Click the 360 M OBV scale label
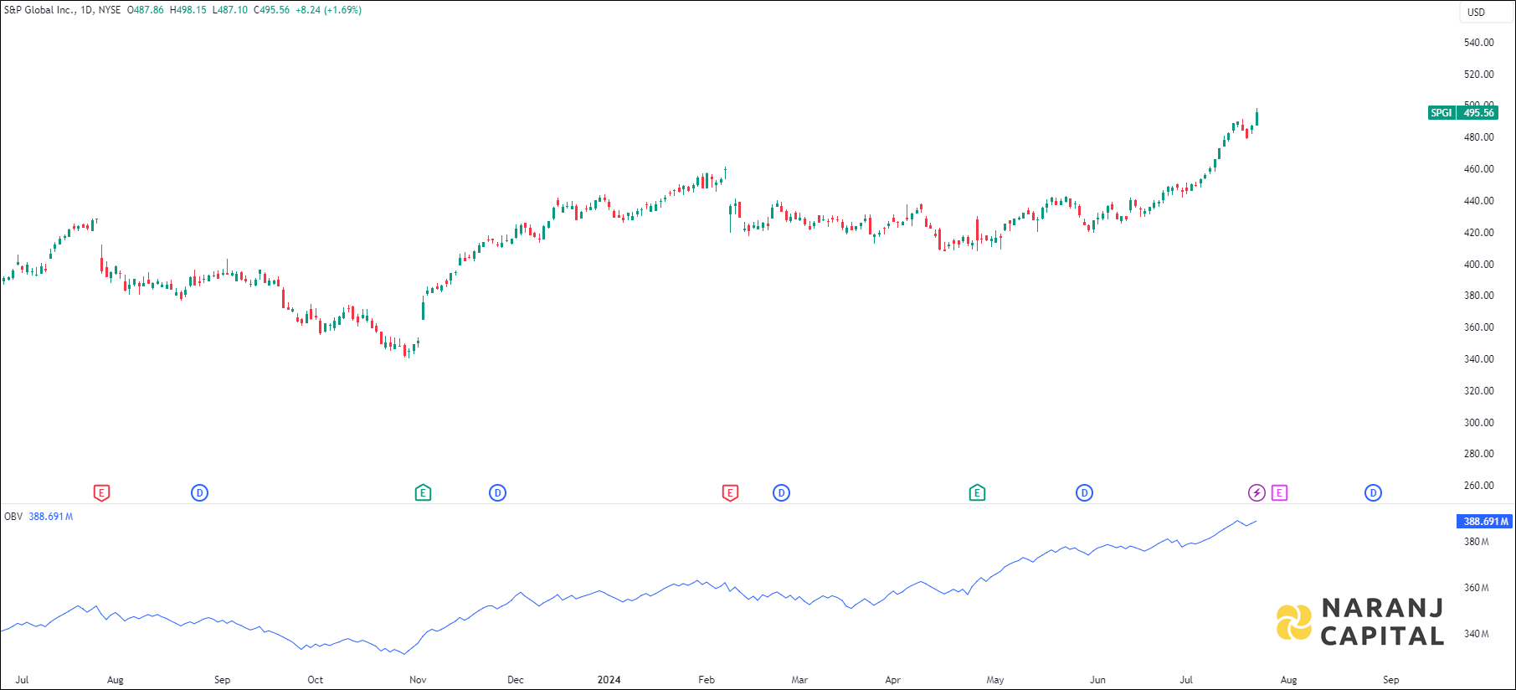The width and height of the screenshot is (1516, 690). [x=1476, y=588]
